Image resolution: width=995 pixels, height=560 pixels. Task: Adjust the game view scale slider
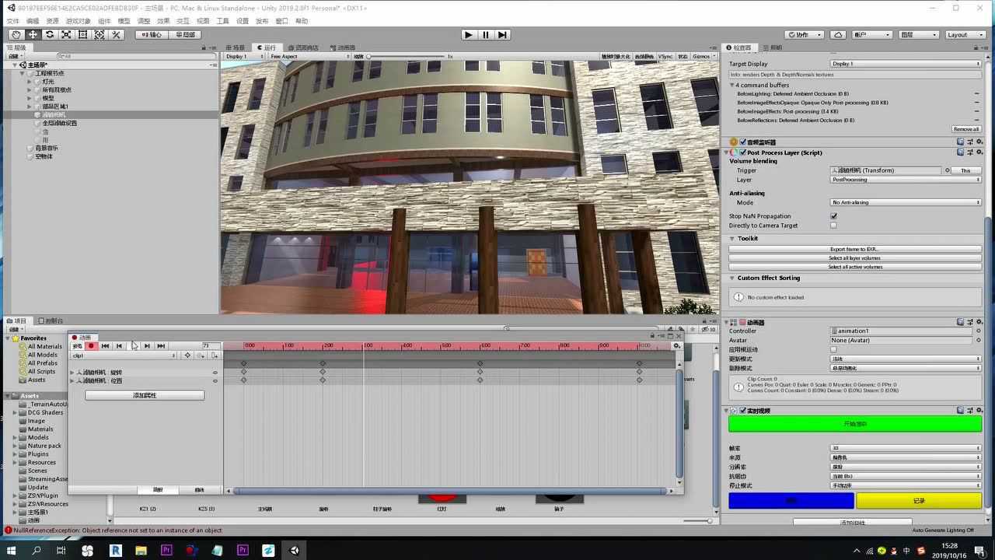(x=404, y=57)
